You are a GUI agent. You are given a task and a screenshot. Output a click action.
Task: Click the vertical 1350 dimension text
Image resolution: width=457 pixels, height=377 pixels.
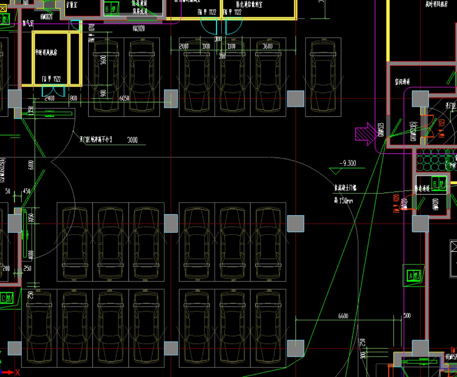(31, 111)
